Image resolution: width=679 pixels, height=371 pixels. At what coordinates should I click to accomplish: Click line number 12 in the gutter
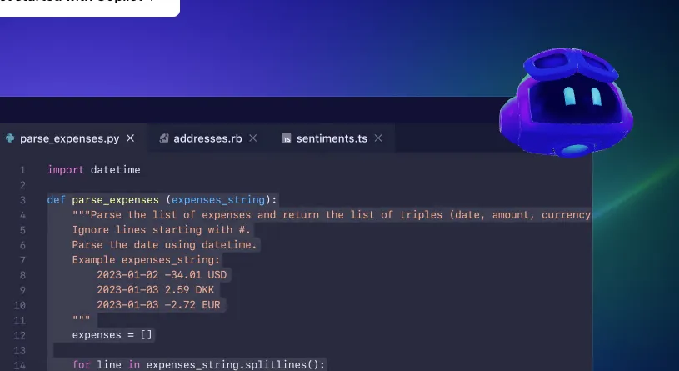pos(19,335)
